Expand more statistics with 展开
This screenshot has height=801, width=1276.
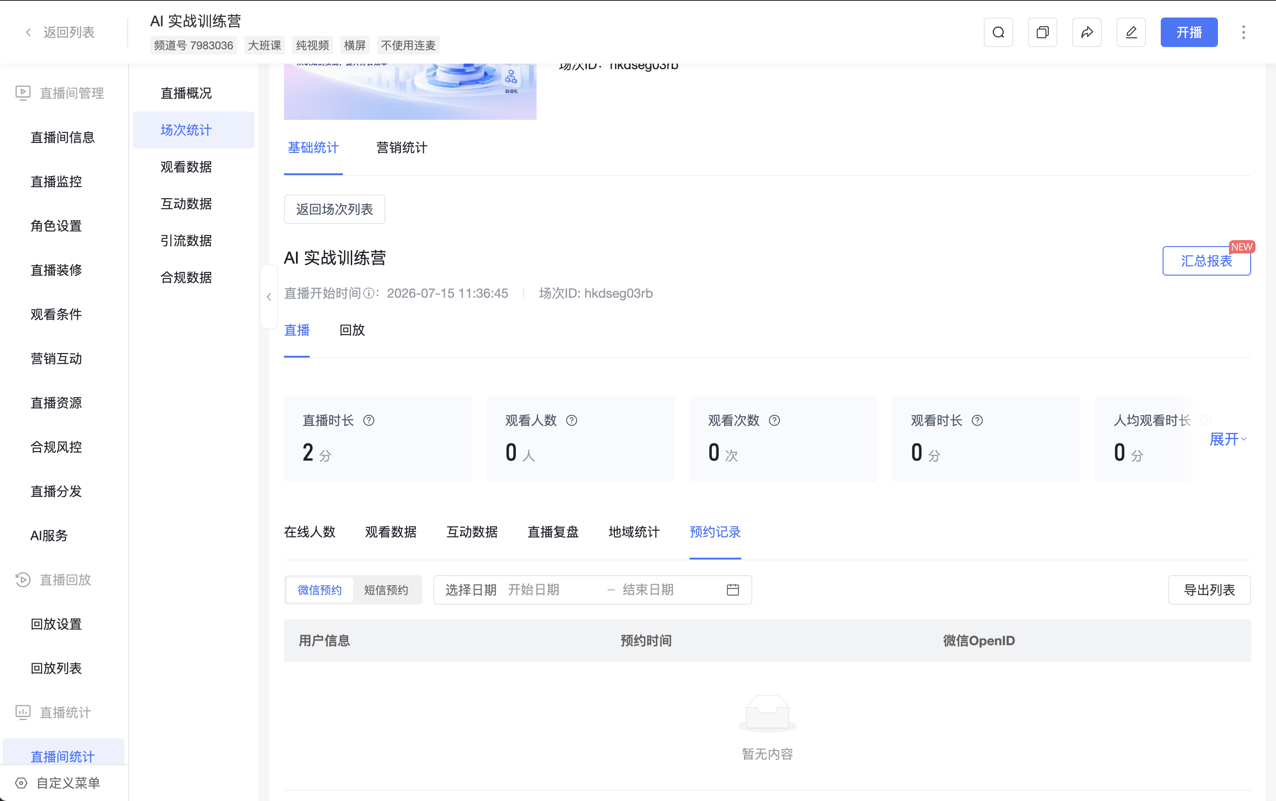click(x=1228, y=439)
